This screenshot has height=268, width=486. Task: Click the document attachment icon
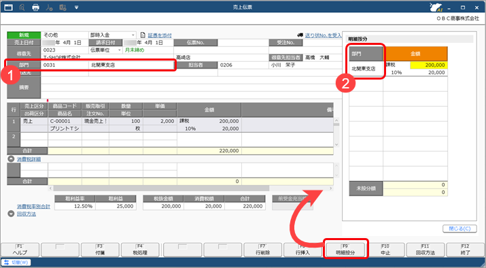143,35
